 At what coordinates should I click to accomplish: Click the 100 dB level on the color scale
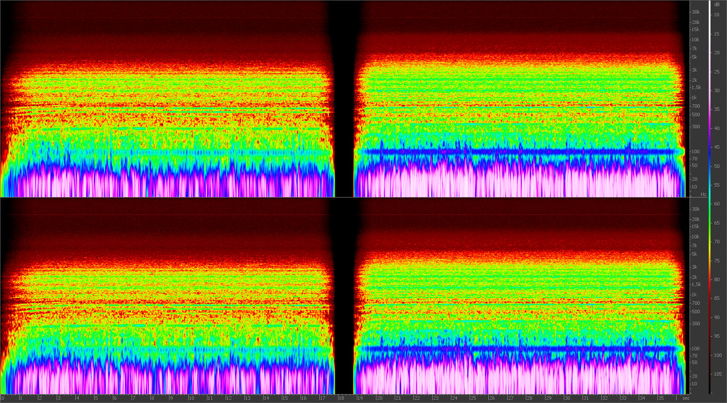[x=717, y=355]
